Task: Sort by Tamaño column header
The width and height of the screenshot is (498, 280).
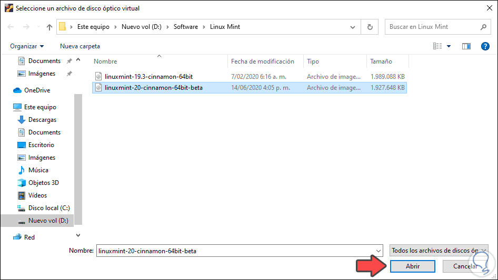Action: coord(381,61)
